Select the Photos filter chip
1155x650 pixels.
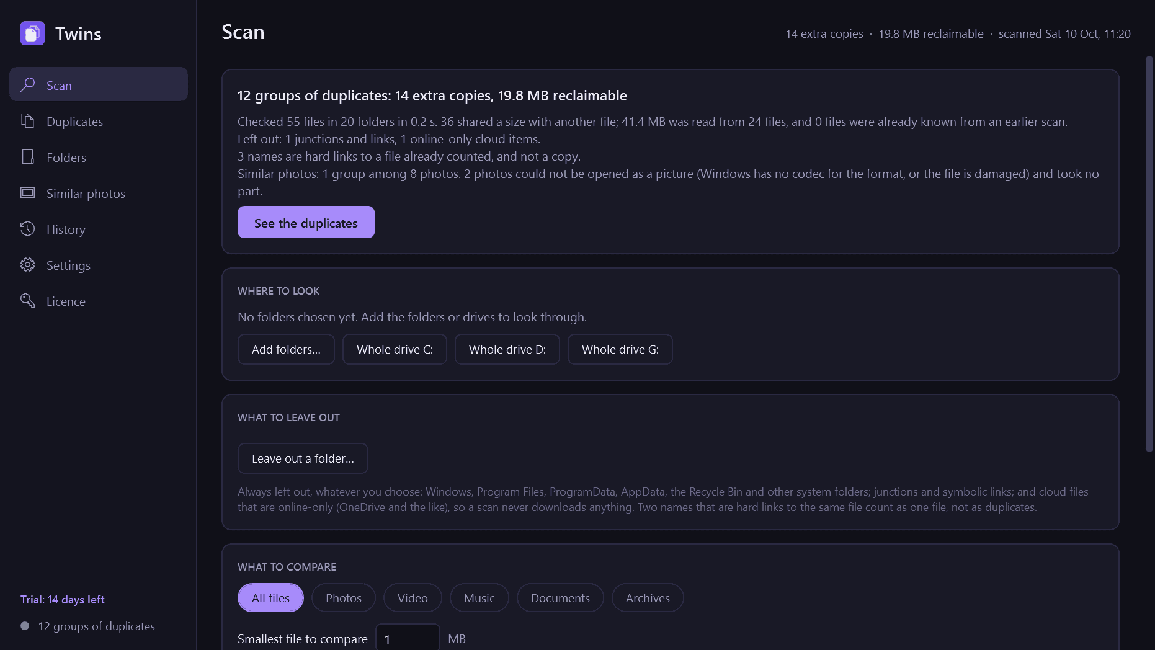(x=344, y=598)
